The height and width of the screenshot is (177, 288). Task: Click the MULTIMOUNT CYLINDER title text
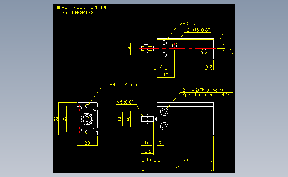point(86,8)
